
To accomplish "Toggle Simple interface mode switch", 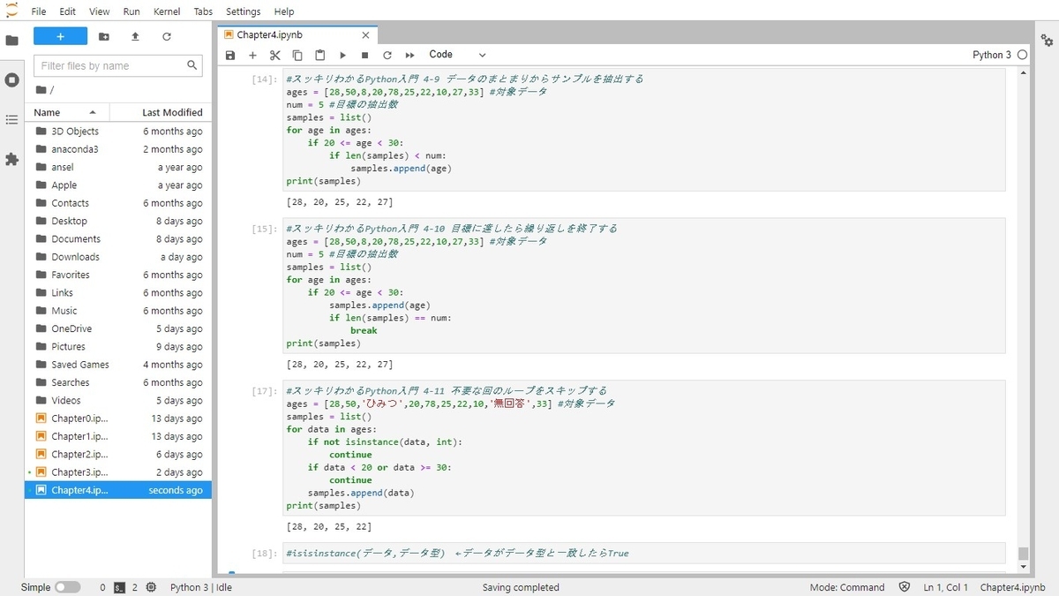I will (67, 587).
